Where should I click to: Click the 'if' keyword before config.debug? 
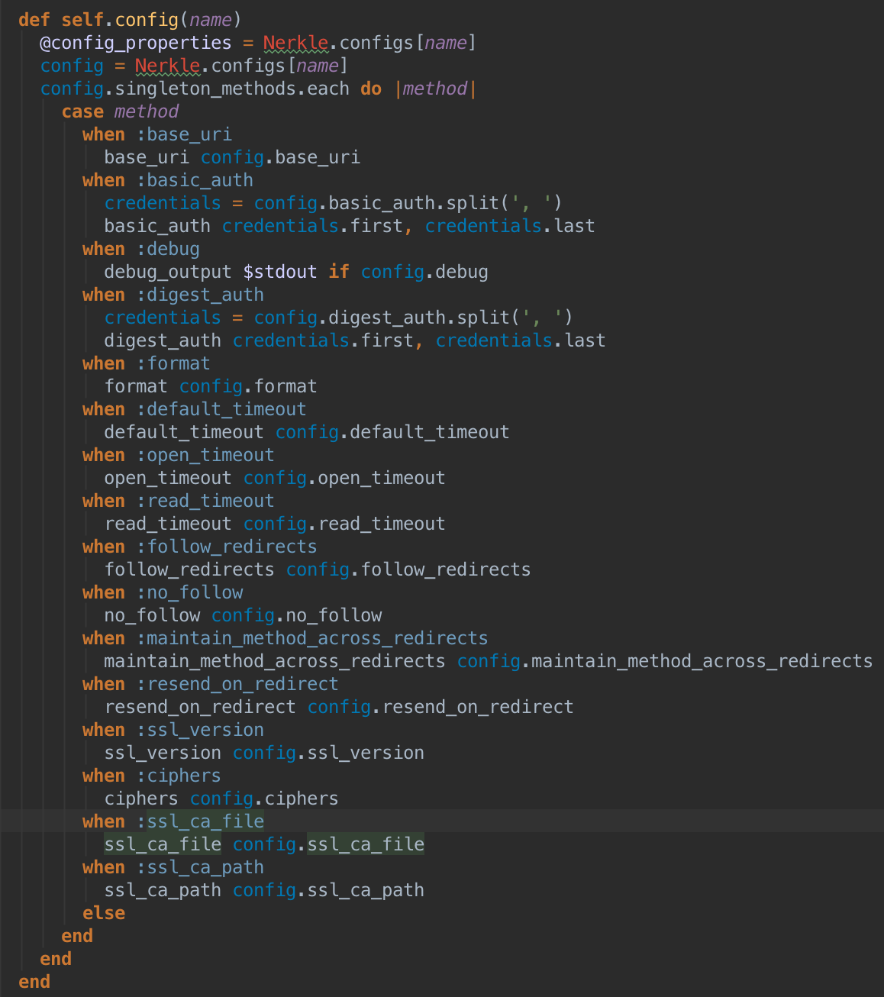(x=339, y=272)
